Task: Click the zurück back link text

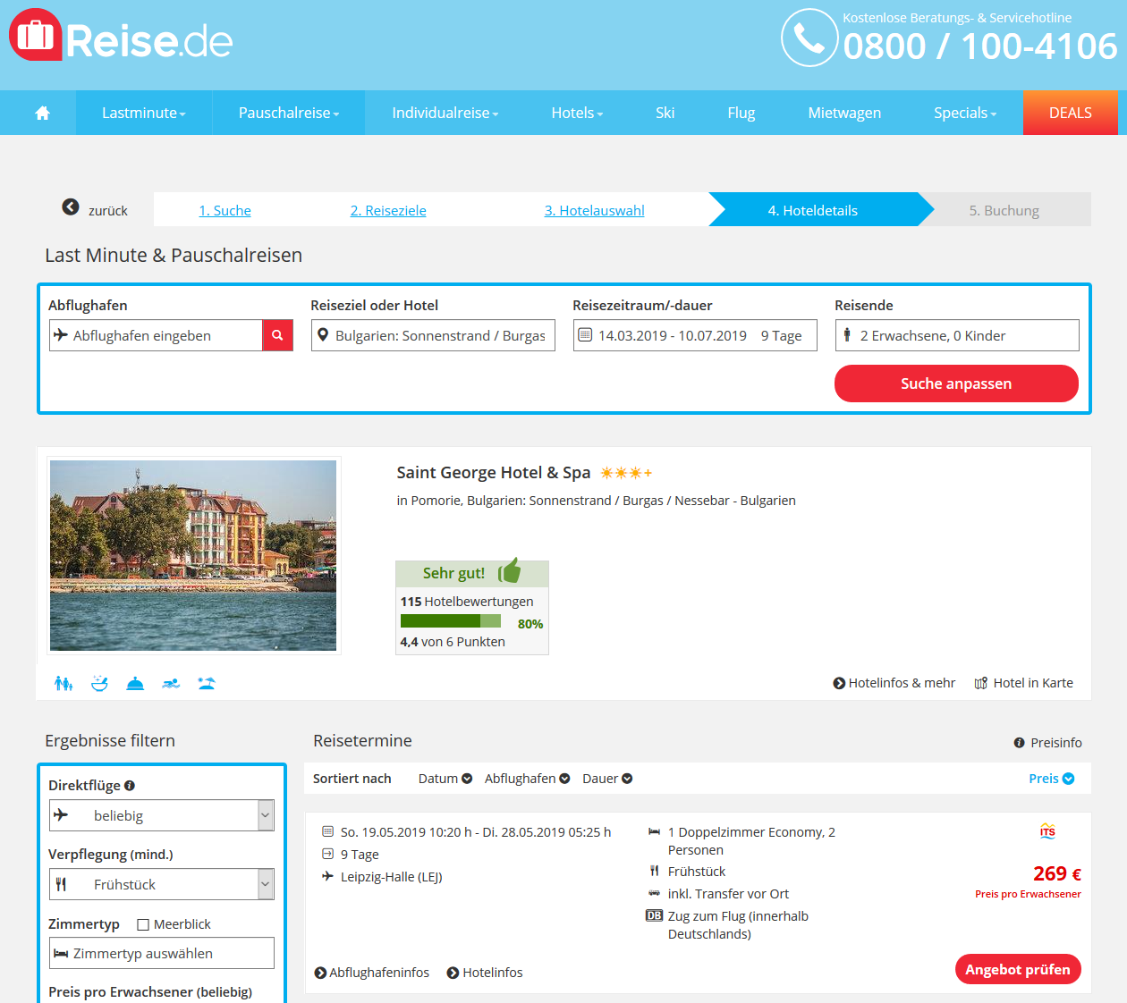Action: click(108, 211)
